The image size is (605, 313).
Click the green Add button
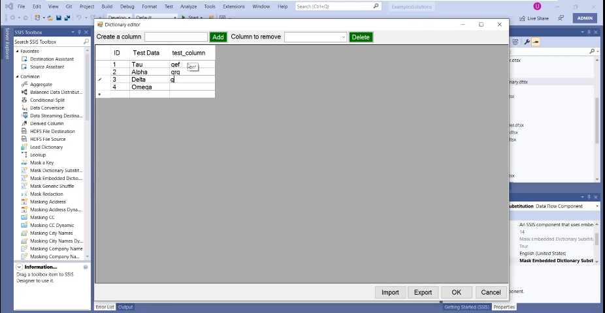click(x=218, y=37)
